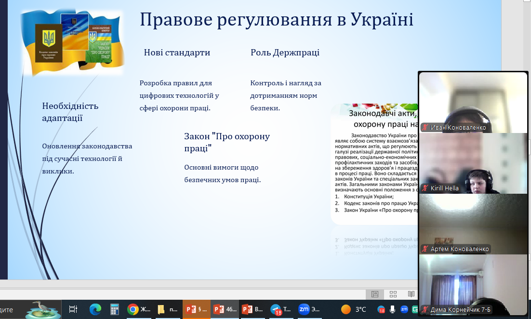Switch to the Google Chrome window
The height and width of the screenshot is (319, 531).
click(x=139, y=309)
